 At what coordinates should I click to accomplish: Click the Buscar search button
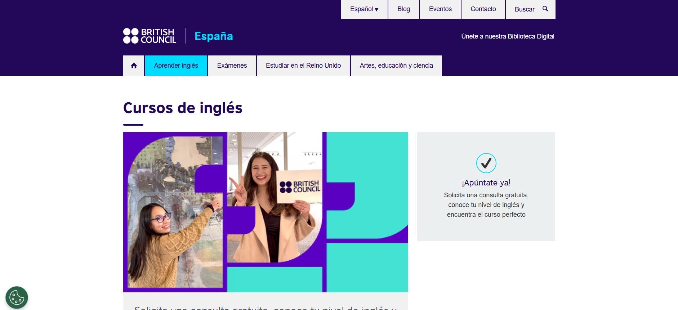click(x=531, y=9)
